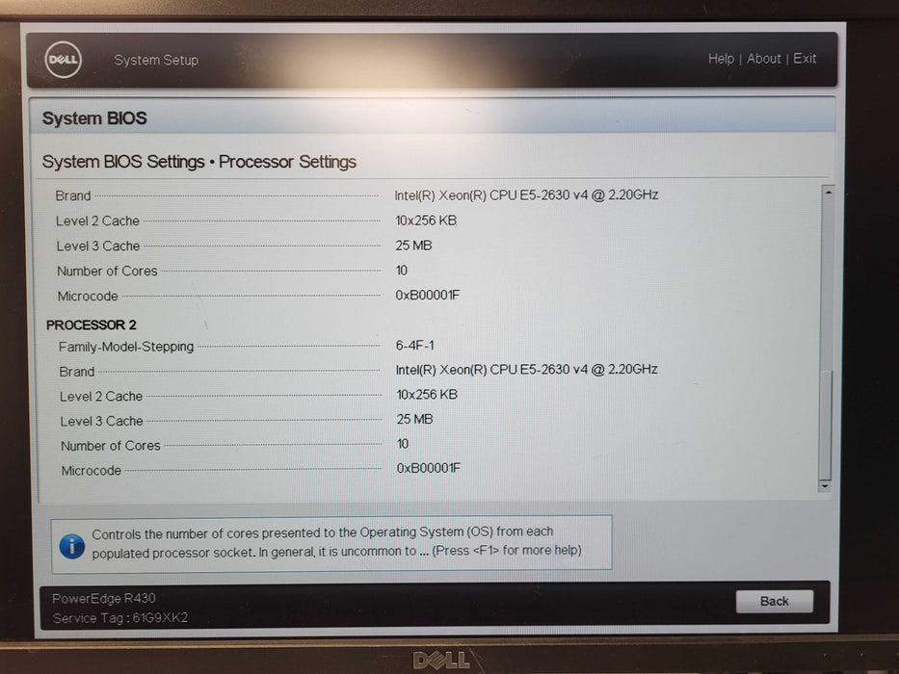Open the Help link in the header
Image resolution: width=899 pixels, height=674 pixels.
coord(721,59)
